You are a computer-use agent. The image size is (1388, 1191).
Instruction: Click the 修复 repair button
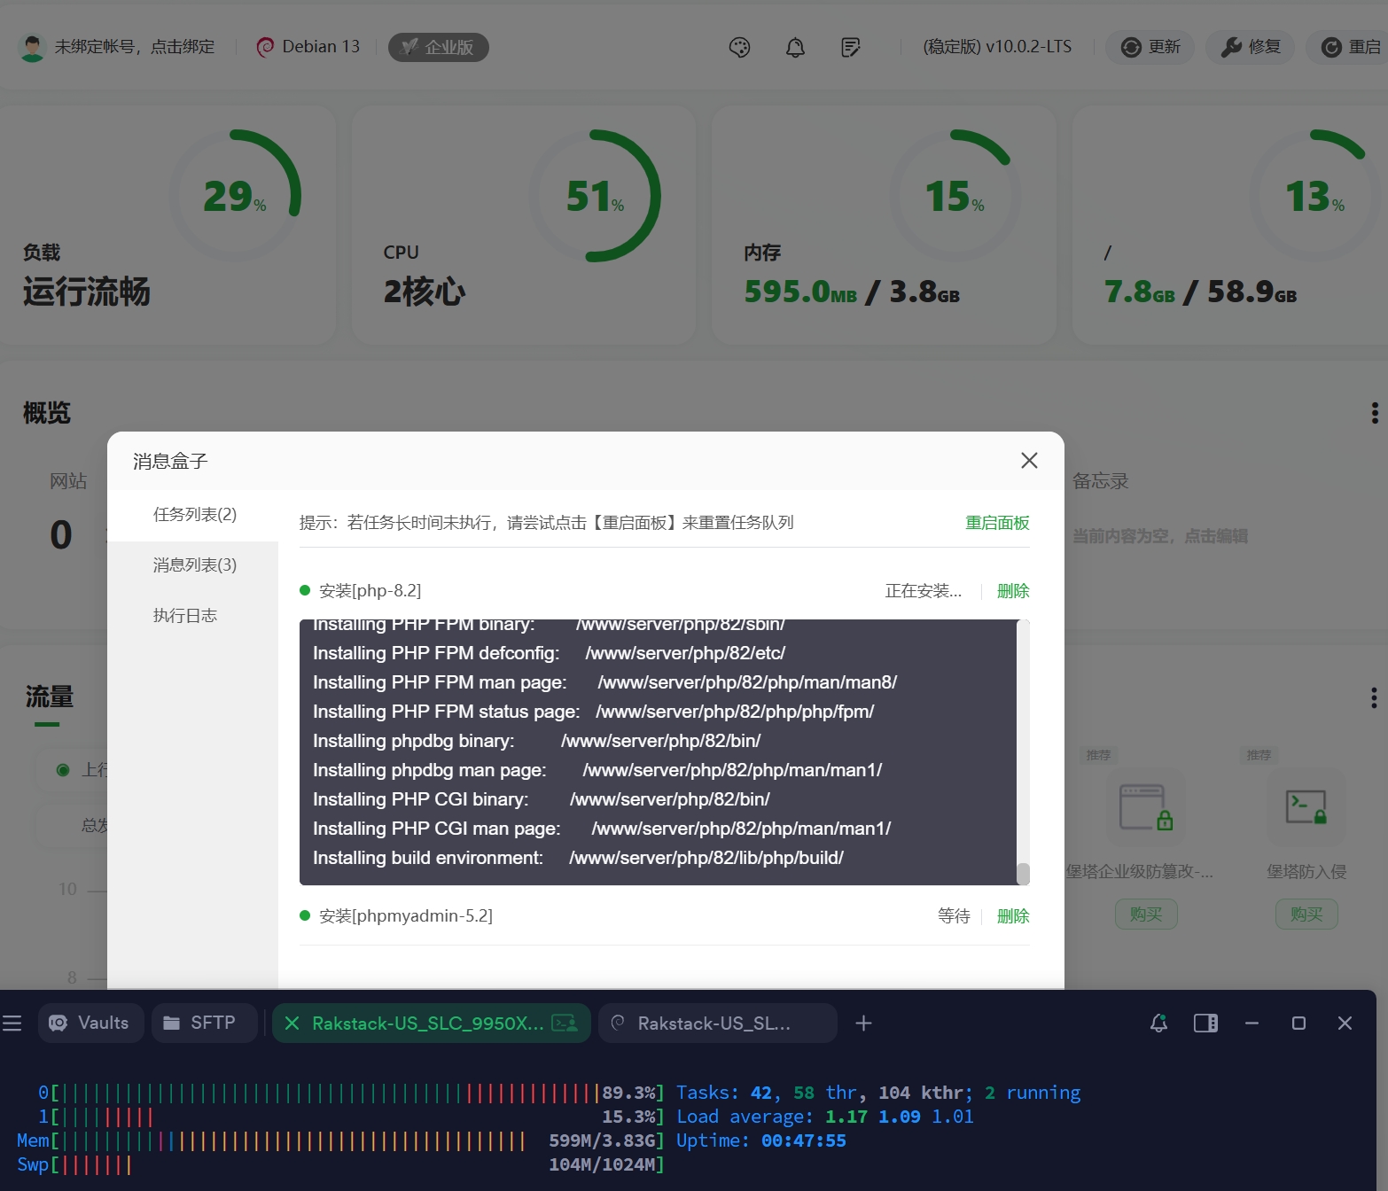point(1250,47)
